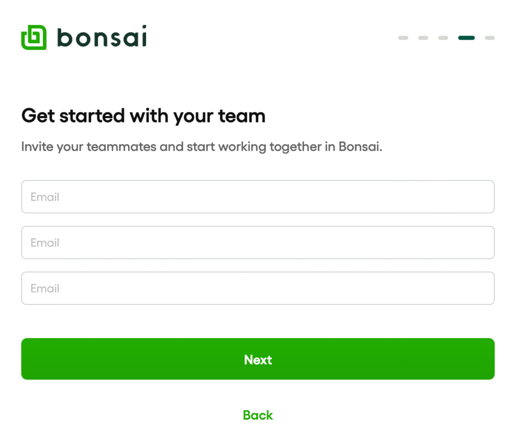Select the current step on the progress bar
The height and width of the screenshot is (445, 521).
tap(466, 38)
